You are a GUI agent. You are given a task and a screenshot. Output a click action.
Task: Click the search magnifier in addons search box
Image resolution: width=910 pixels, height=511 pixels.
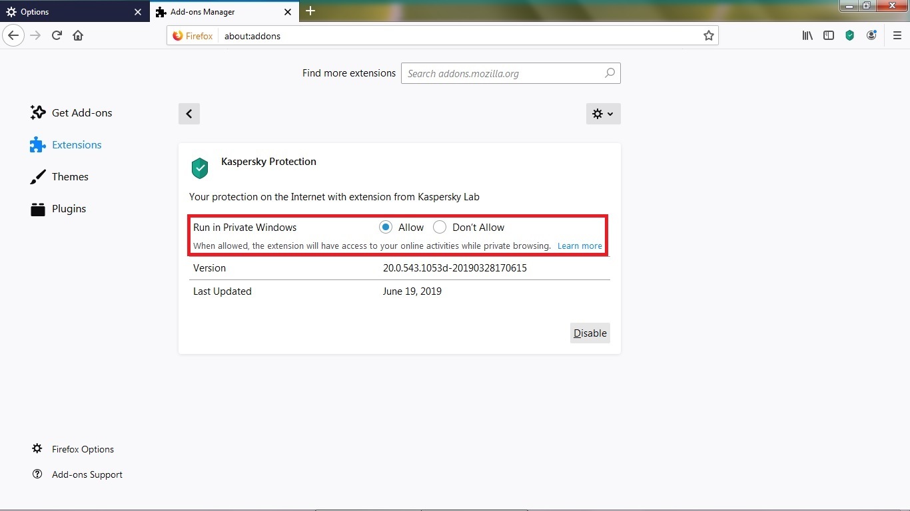click(610, 73)
